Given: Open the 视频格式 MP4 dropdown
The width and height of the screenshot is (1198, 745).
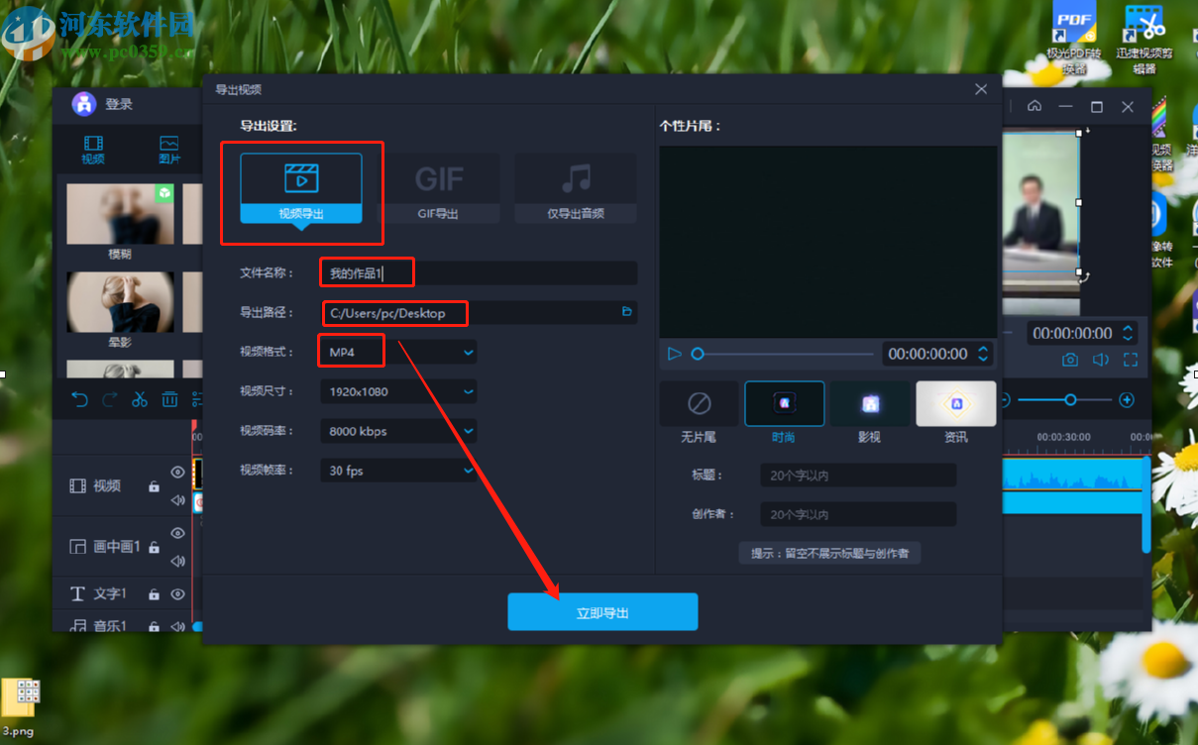Looking at the screenshot, I should pyautogui.click(x=398, y=353).
